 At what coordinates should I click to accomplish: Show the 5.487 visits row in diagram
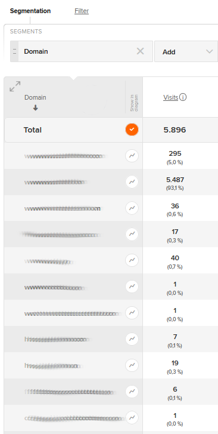(132, 182)
